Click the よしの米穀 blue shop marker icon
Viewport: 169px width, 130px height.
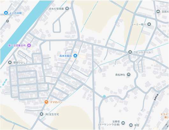(6, 13)
